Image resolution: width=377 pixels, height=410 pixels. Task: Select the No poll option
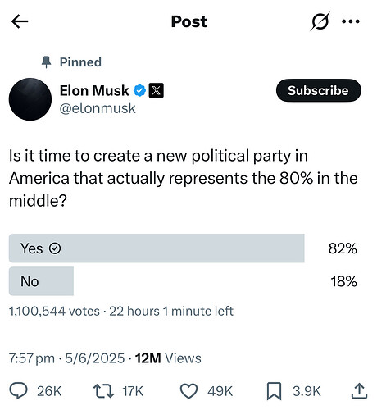click(x=41, y=281)
